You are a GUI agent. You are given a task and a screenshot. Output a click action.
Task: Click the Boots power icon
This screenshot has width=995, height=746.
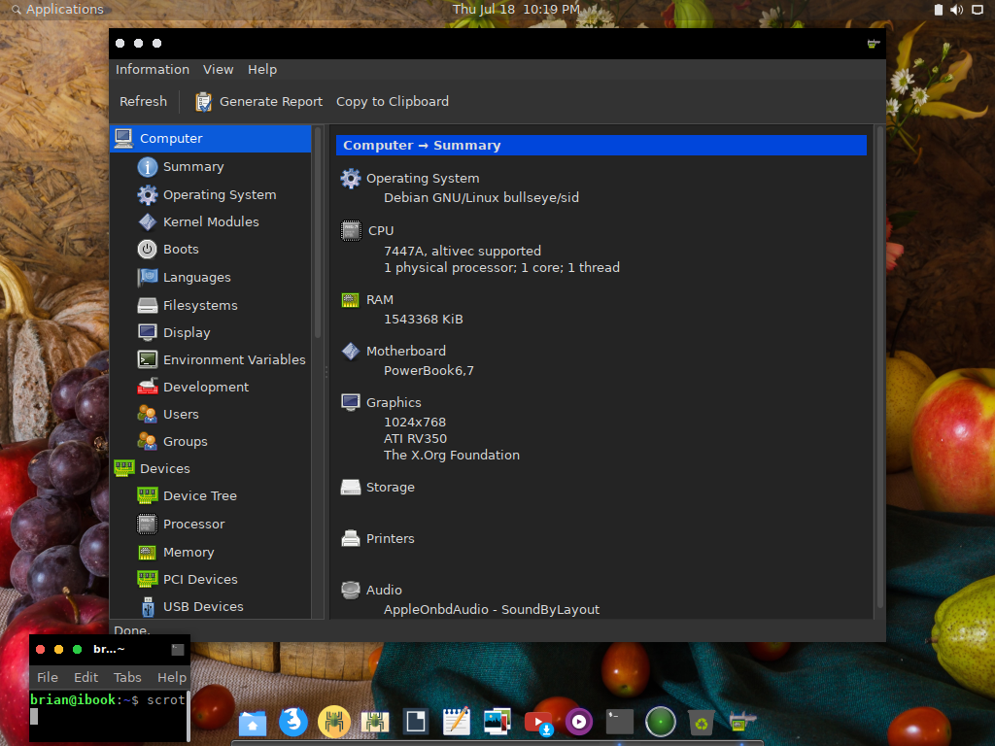[148, 250]
